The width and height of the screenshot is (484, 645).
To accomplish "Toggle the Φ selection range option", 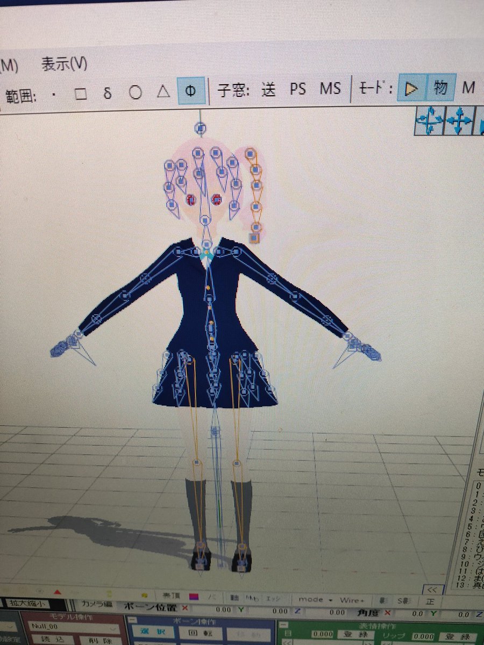I will pos(191,91).
